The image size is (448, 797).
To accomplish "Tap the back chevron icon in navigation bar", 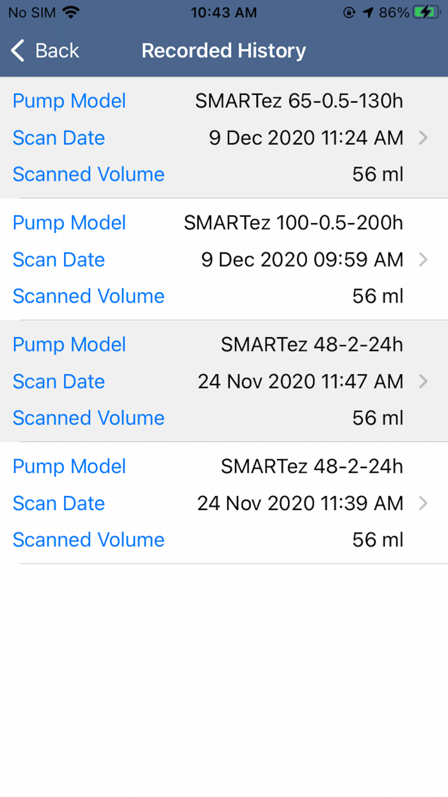I will point(17,50).
